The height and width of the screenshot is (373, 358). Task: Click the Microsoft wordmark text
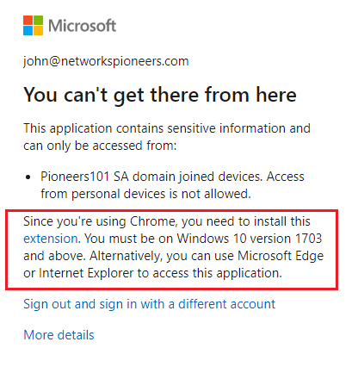coord(82,26)
